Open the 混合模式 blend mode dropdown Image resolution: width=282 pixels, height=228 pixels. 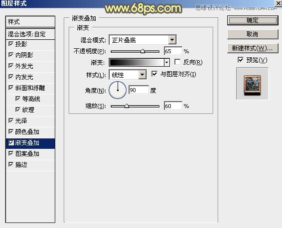172,40
